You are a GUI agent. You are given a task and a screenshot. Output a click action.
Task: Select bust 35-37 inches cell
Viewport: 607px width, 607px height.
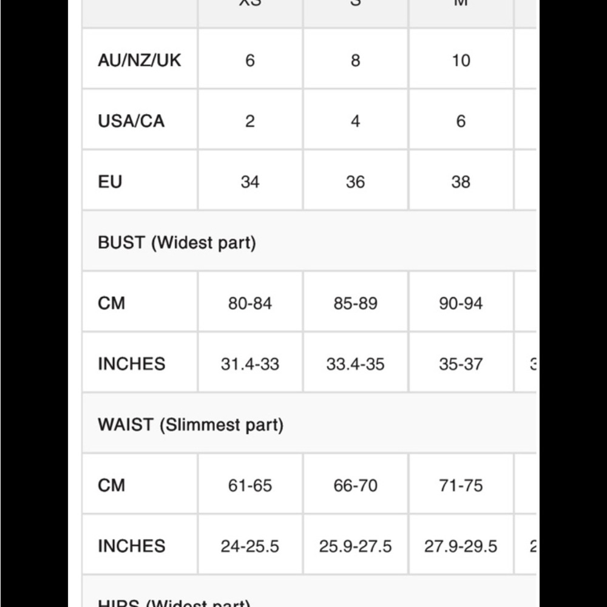click(461, 364)
